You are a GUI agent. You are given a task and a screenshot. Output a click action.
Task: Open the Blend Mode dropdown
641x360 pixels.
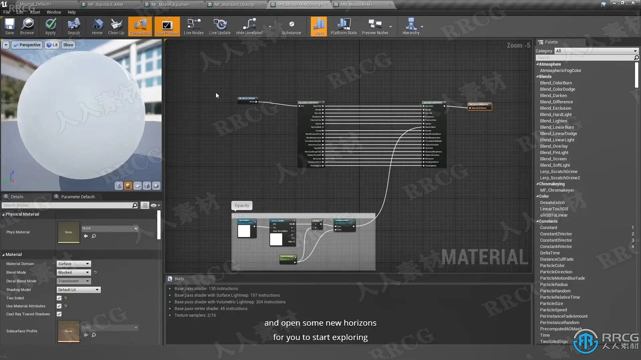73,272
